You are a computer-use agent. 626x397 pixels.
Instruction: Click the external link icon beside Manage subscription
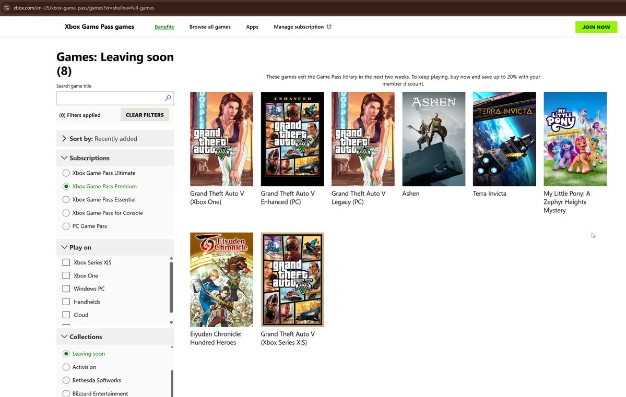pyautogui.click(x=329, y=27)
